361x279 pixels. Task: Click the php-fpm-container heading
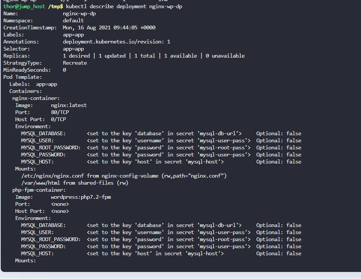[x=39, y=190]
